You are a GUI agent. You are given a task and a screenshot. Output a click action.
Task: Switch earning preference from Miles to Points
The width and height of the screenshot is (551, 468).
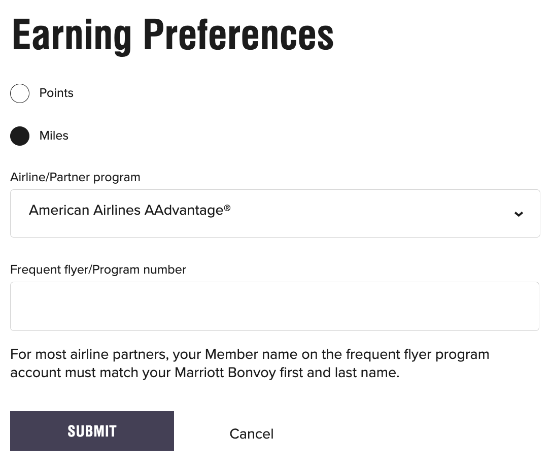20,93
